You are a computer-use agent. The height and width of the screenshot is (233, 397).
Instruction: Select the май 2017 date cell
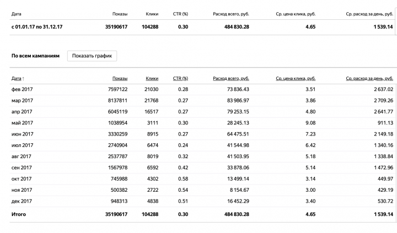[x=22, y=123]
